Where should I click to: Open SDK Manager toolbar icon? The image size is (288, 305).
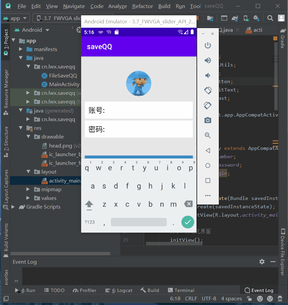coord(257,18)
